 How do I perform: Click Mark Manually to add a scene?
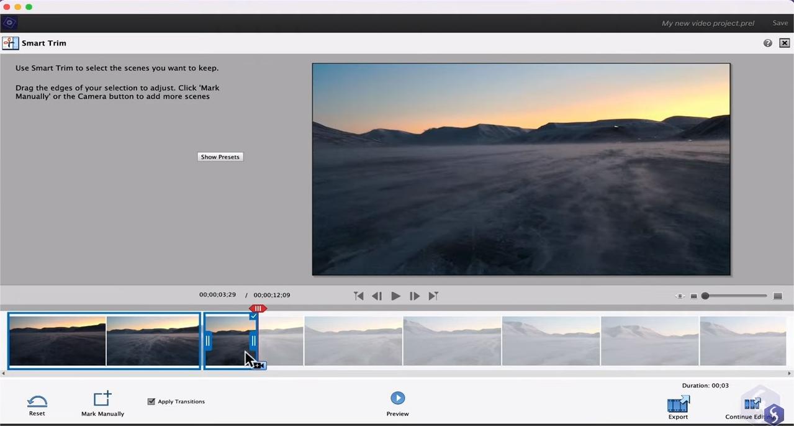coord(102,399)
